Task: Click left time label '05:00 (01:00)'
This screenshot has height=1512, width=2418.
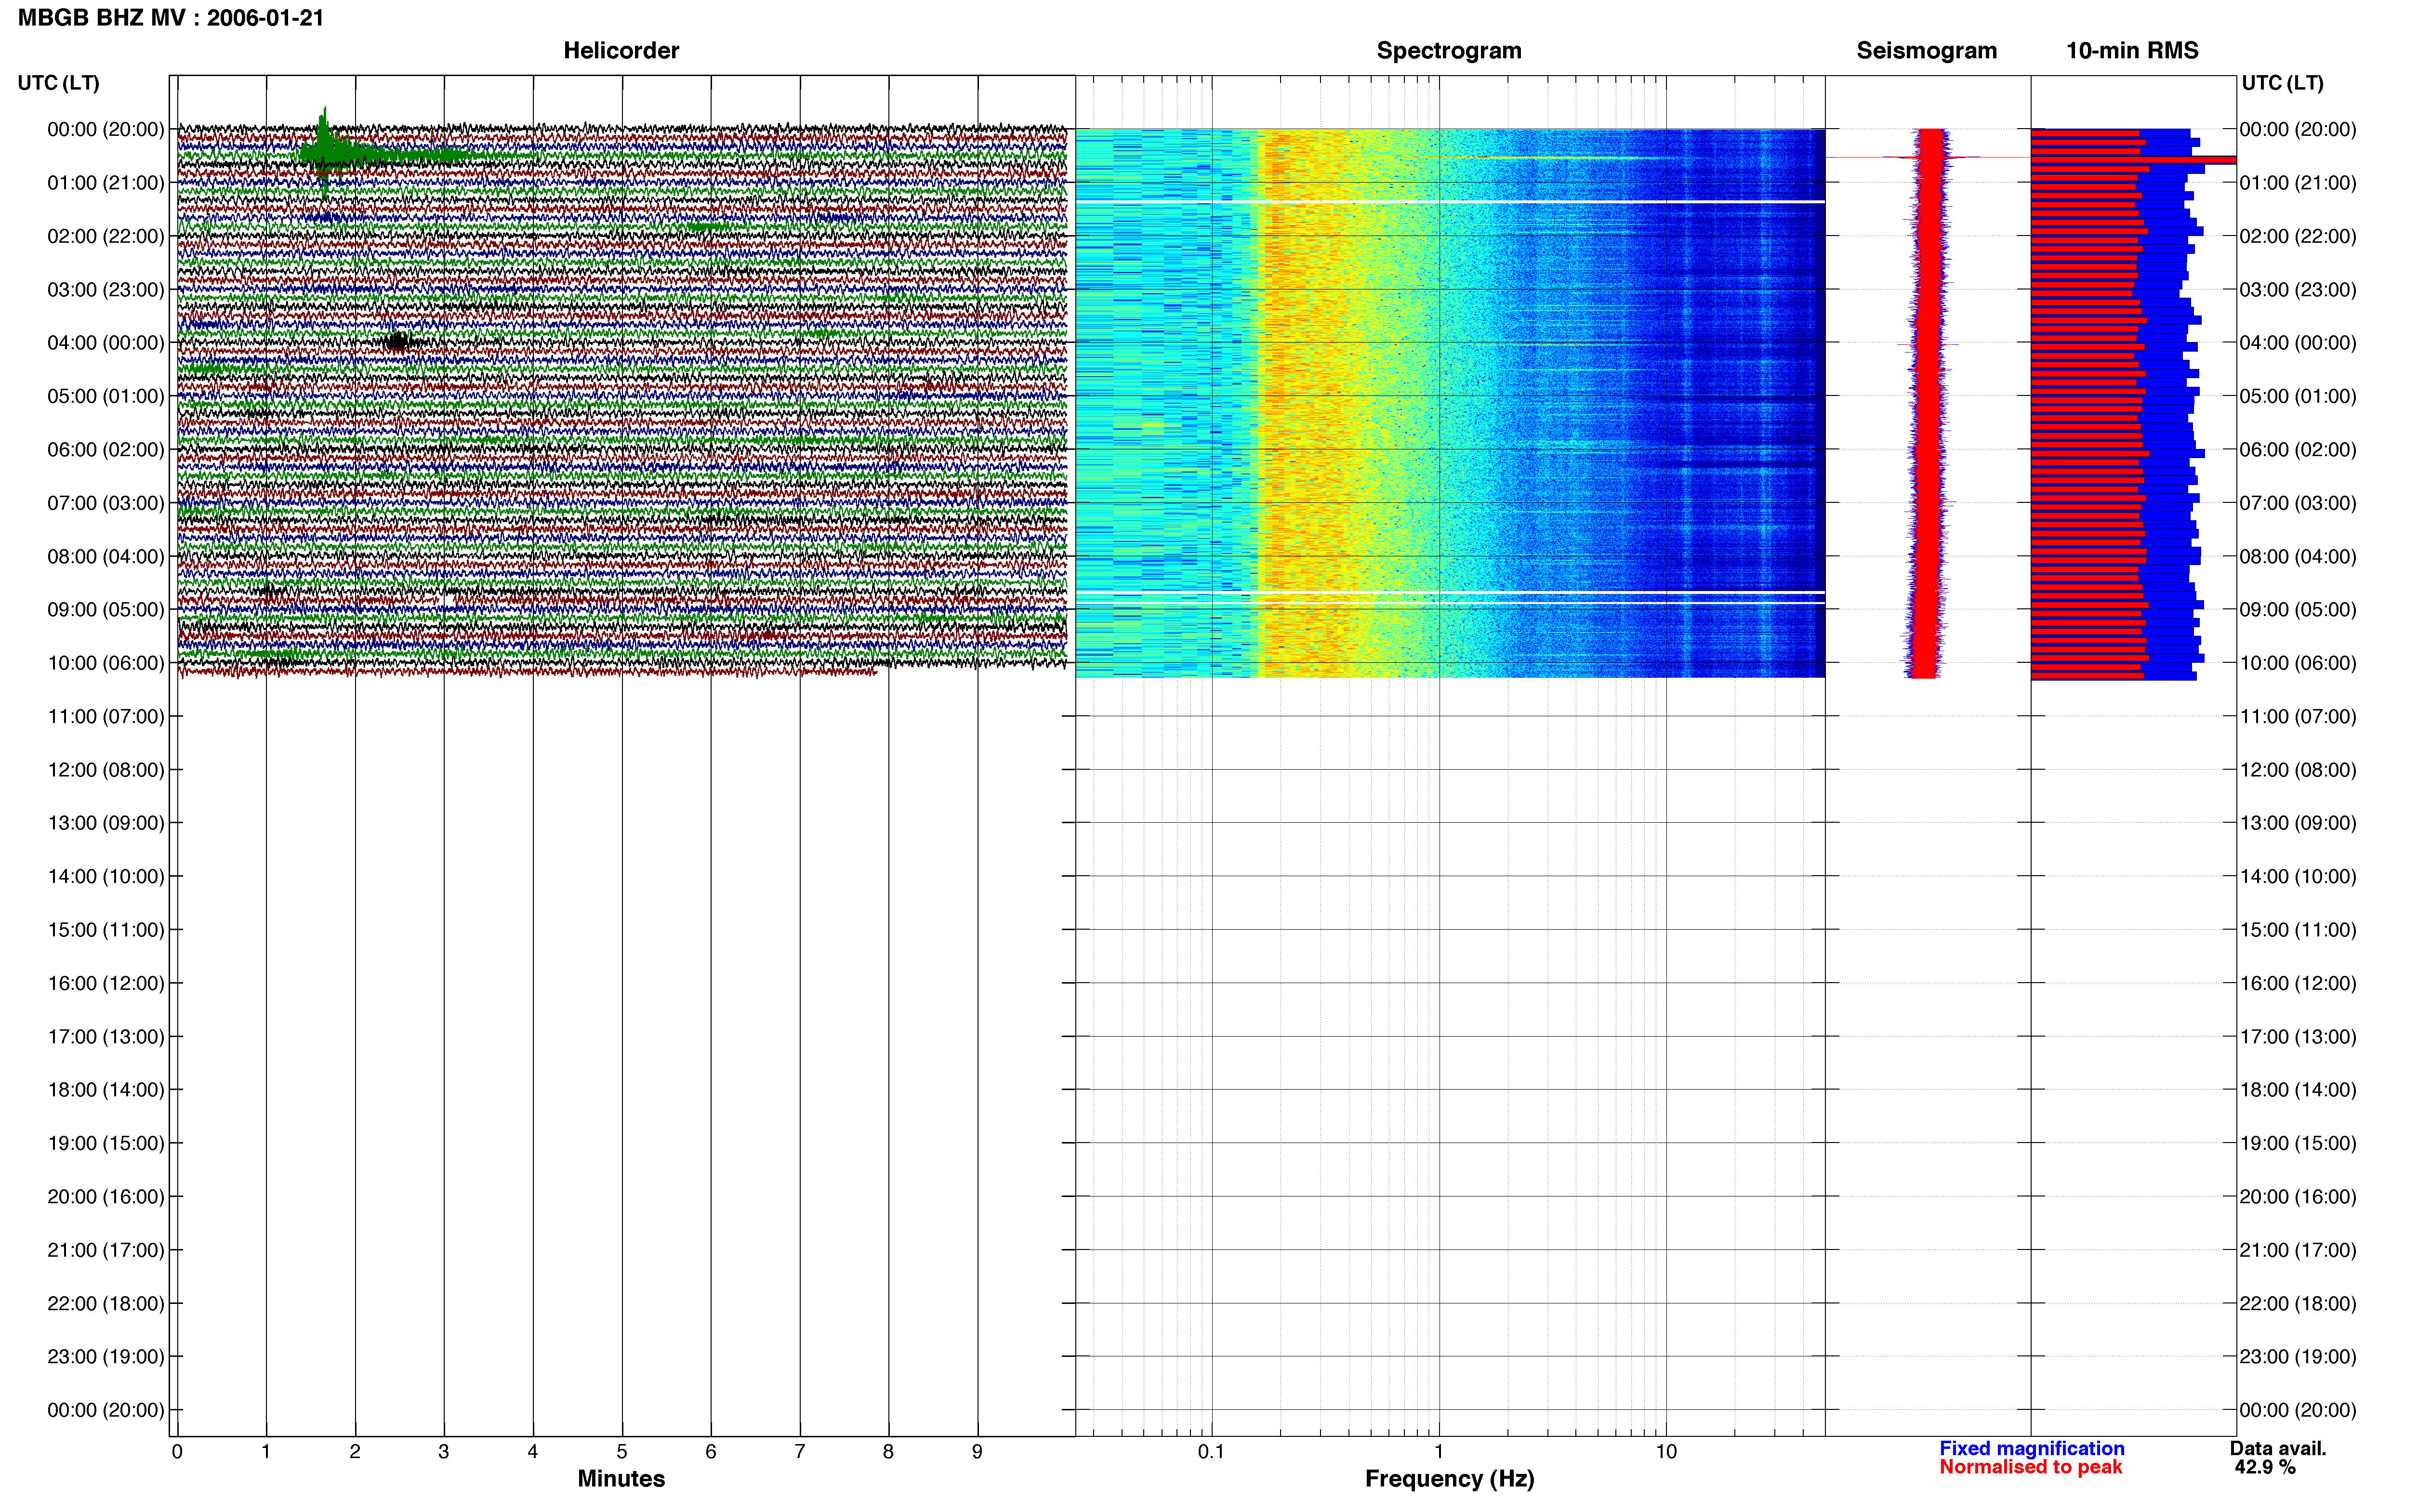Action: click(106, 396)
